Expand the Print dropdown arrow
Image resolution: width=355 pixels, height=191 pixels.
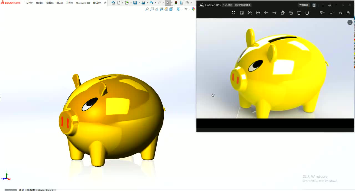(x=147, y=3)
